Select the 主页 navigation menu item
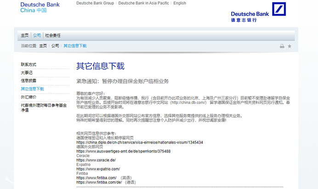The image size is (318, 189). click(24, 35)
